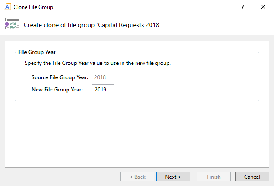Viewport: 274px width, 186px height.
Task: Click the clone file group wizard icon
Action: [11, 25]
